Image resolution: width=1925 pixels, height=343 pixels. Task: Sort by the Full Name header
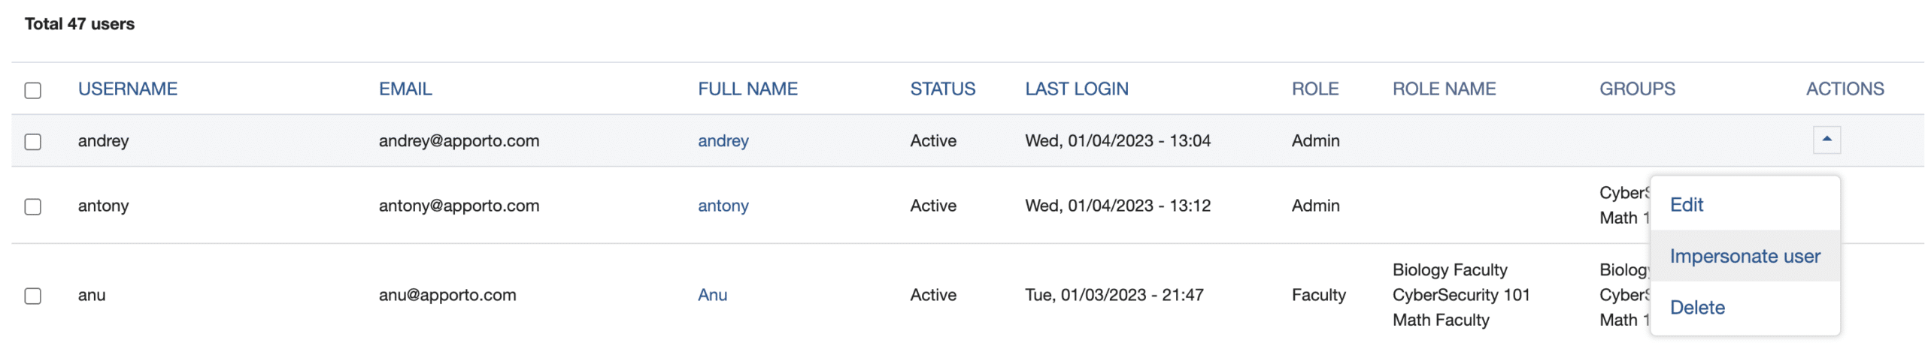(747, 89)
